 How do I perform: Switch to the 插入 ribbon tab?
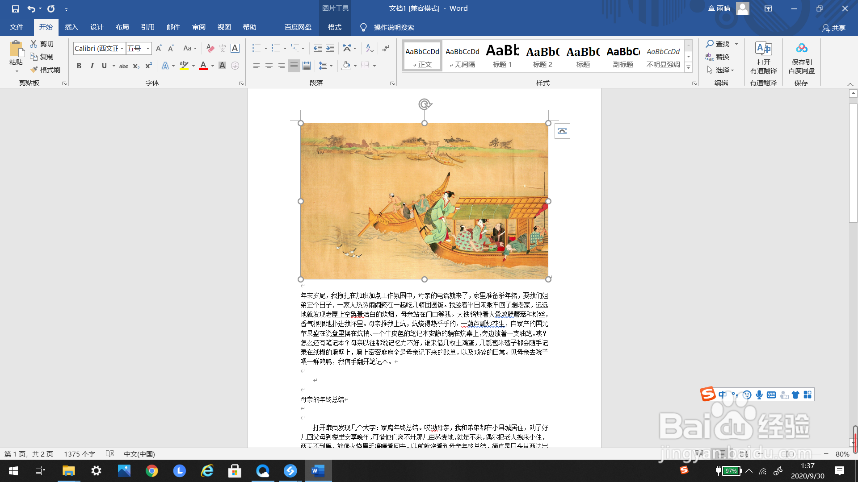[x=71, y=27]
